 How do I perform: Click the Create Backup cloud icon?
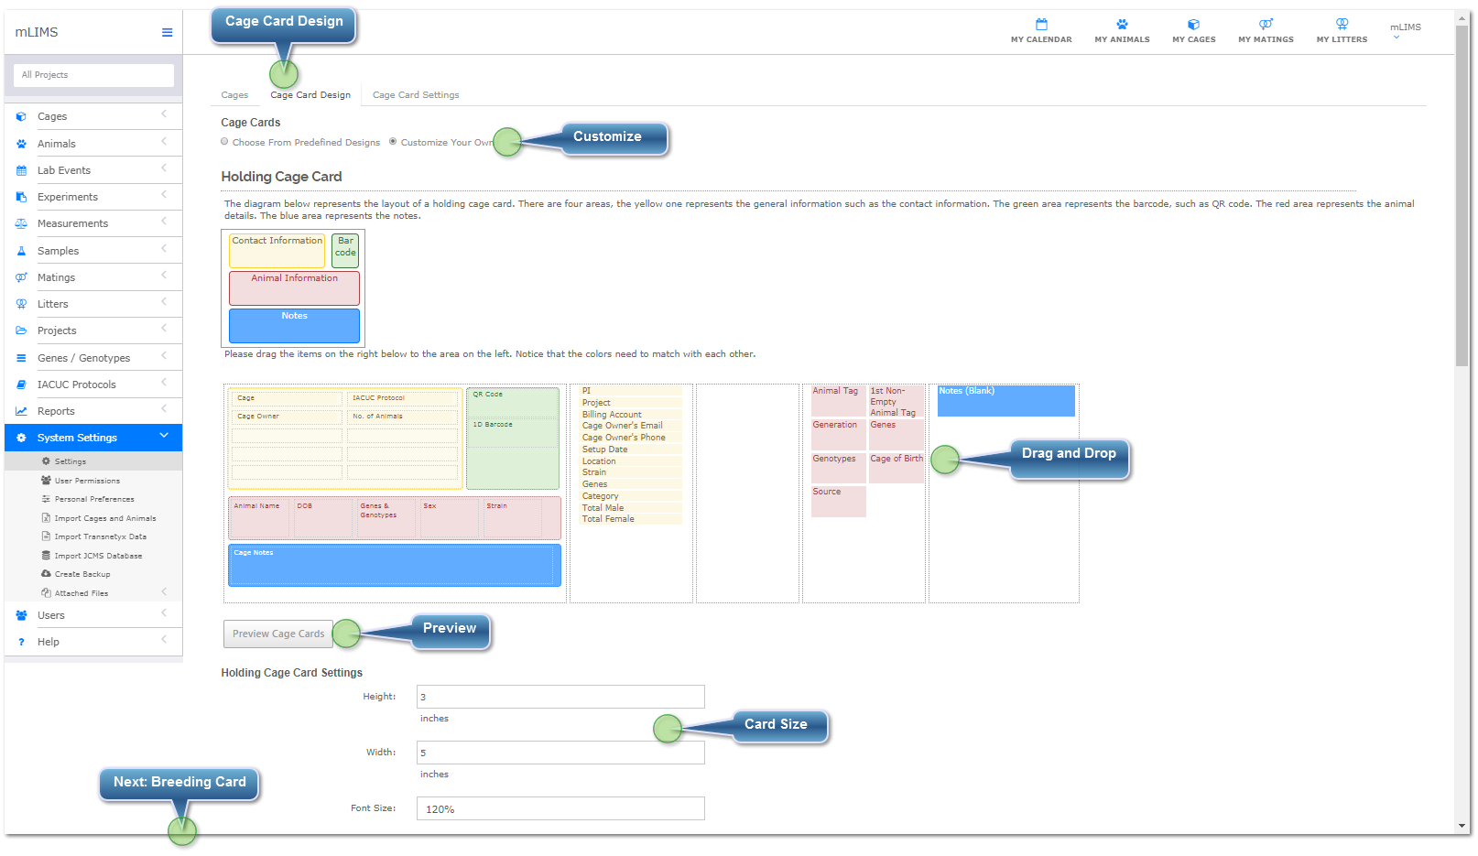pyautogui.click(x=46, y=573)
